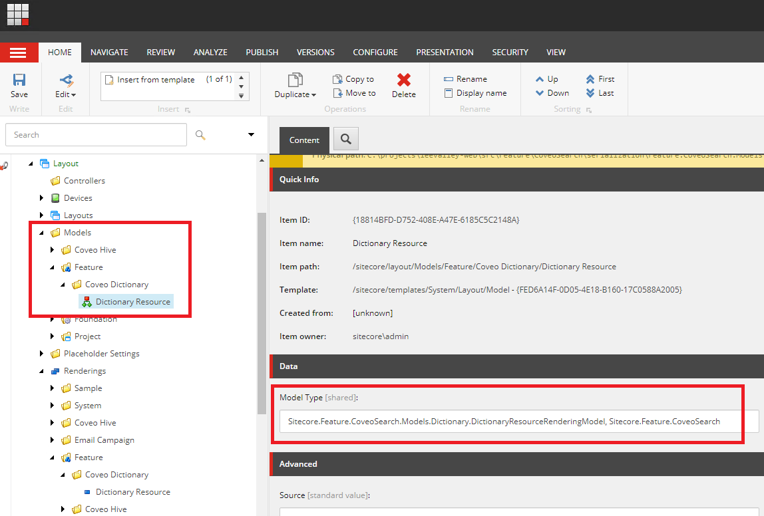Screen dimensions: 764x516
Task: Open the red hamburger menu
Action: (18, 53)
